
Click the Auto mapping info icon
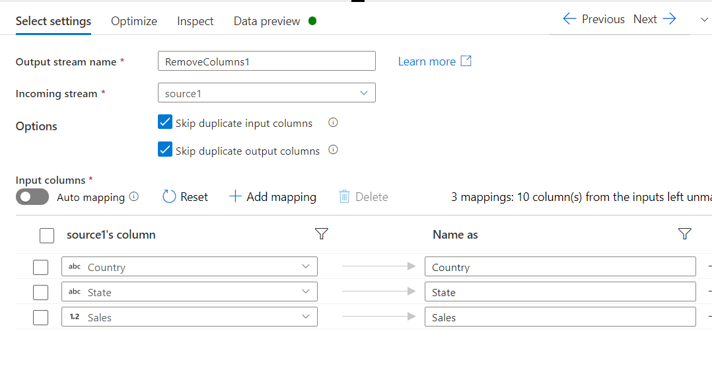[134, 196]
